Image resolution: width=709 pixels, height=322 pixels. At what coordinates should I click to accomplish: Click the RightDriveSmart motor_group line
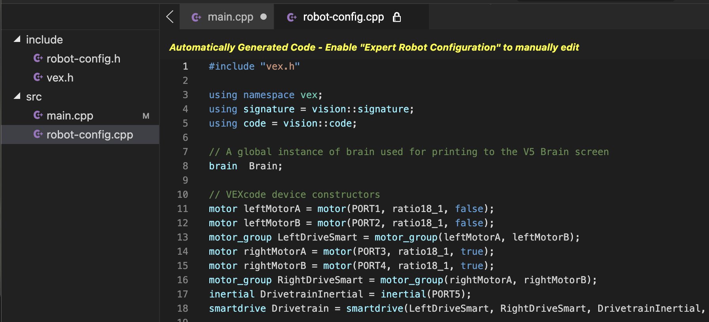[x=403, y=280]
